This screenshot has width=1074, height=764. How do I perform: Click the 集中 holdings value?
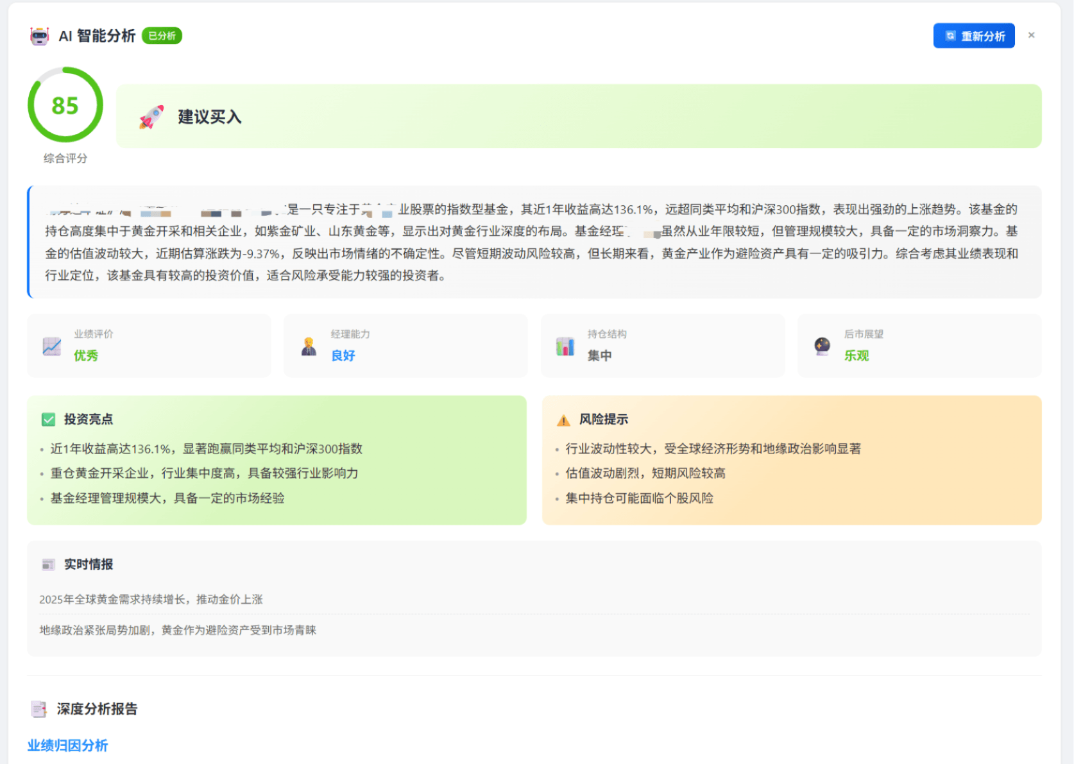coord(600,355)
